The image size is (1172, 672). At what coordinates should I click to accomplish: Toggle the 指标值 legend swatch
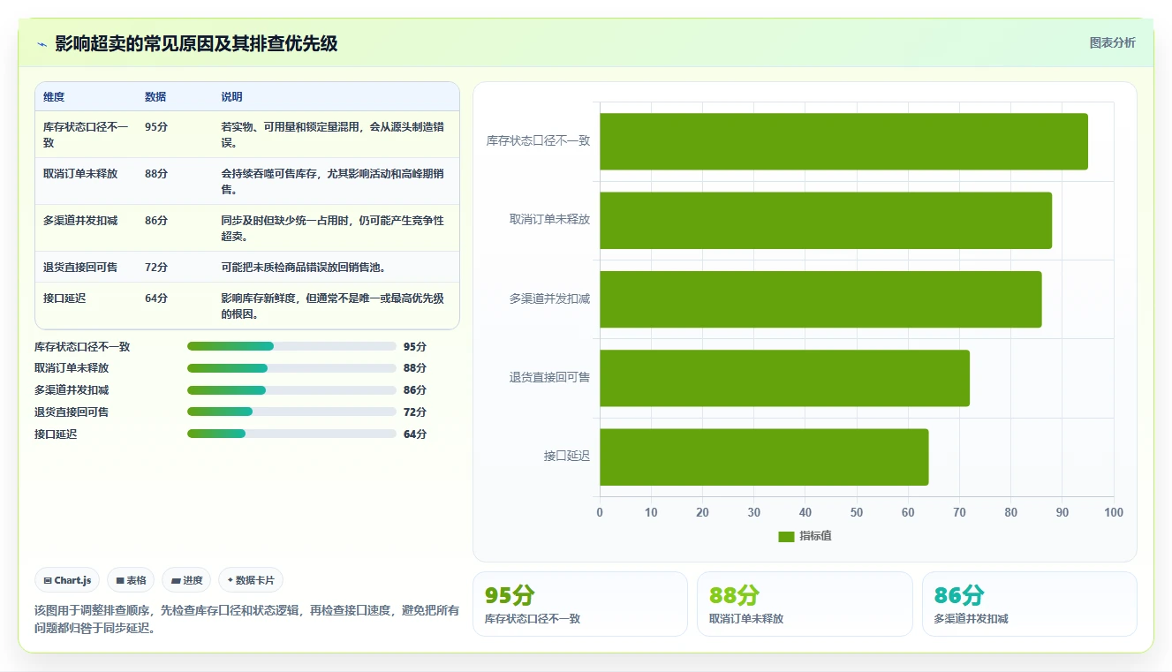(786, 537)
